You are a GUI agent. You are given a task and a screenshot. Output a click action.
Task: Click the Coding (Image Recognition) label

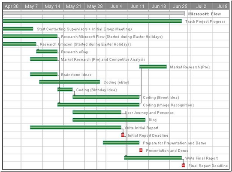(169, 105)
